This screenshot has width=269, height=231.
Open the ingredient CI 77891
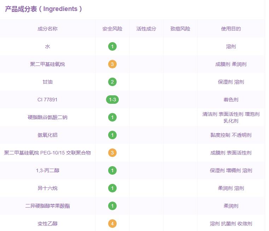click(x=47, y=100)
